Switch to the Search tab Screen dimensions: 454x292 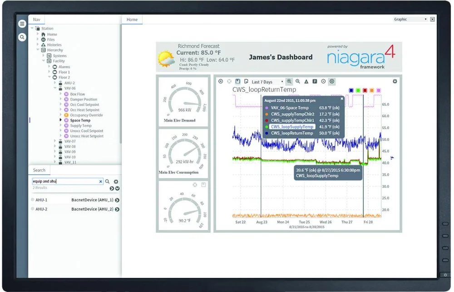[39, 170]
